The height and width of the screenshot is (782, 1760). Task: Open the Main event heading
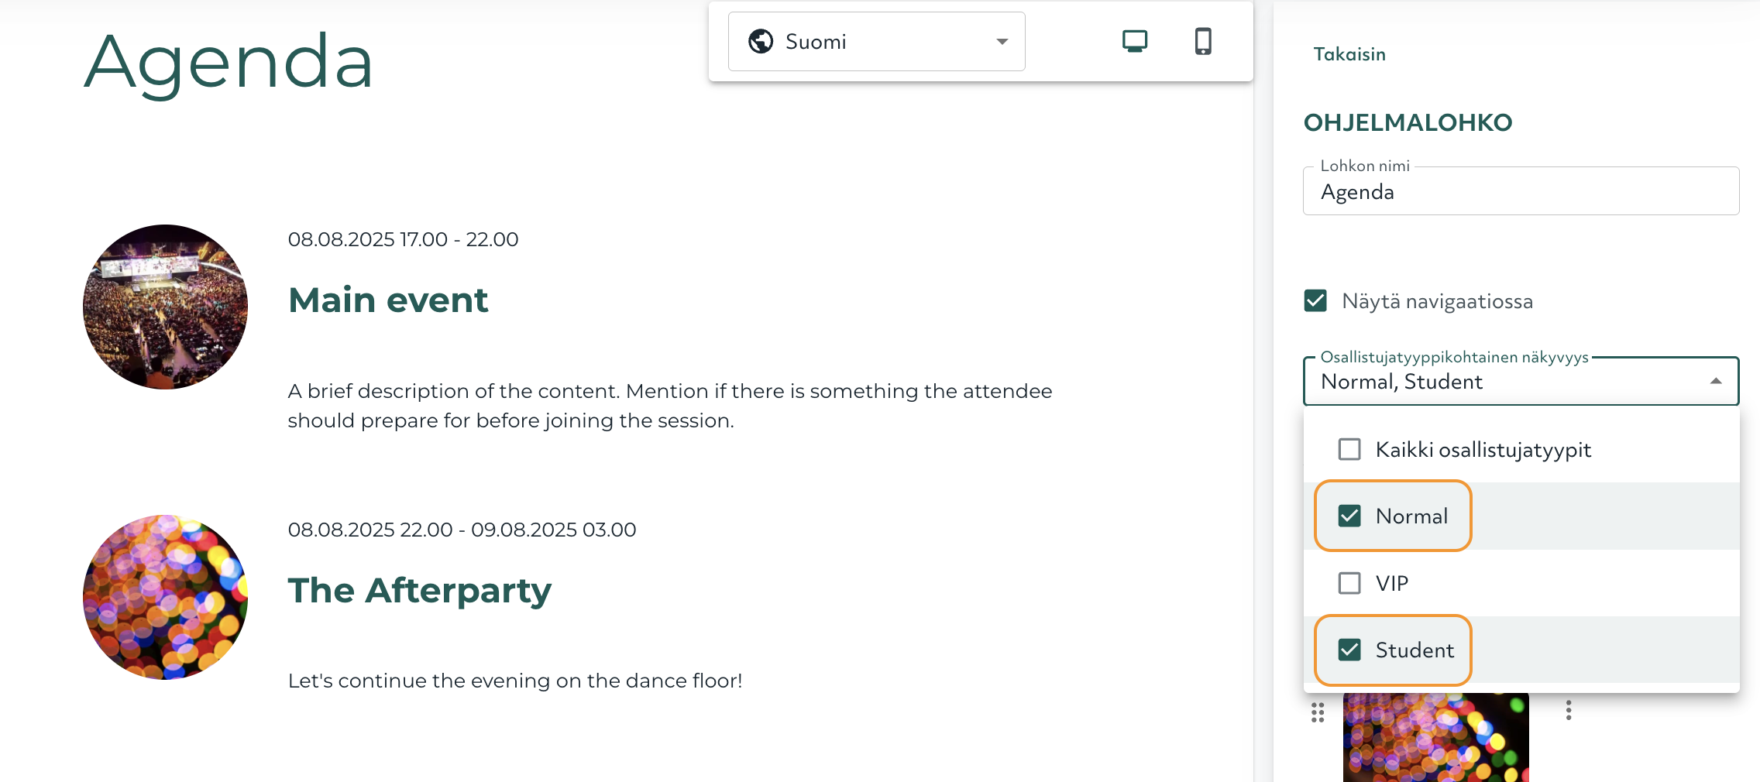point(388,300)
